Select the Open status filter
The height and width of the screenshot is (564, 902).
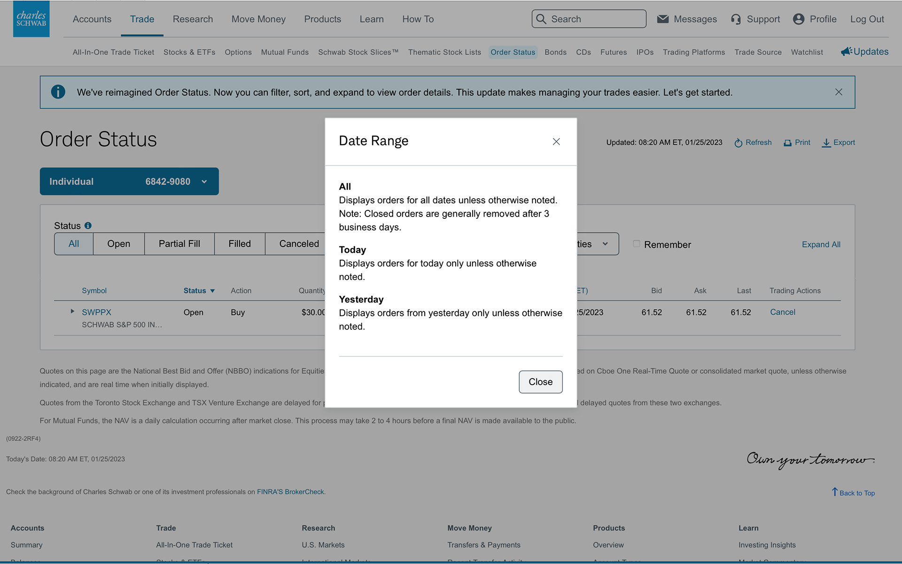(x=118, y=244)
